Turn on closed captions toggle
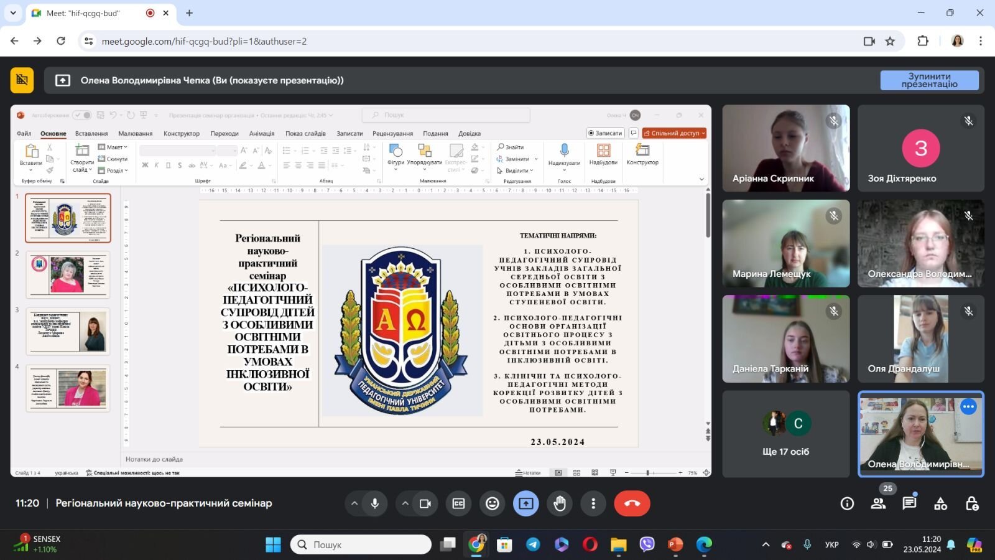The height and width of the screenshot is (560, 995). [x=458, y=503]
